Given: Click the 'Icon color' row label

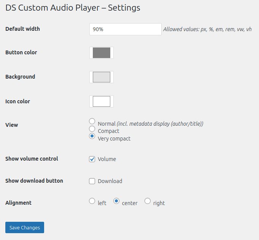Looking at the screenshot, I should [17, 101].
